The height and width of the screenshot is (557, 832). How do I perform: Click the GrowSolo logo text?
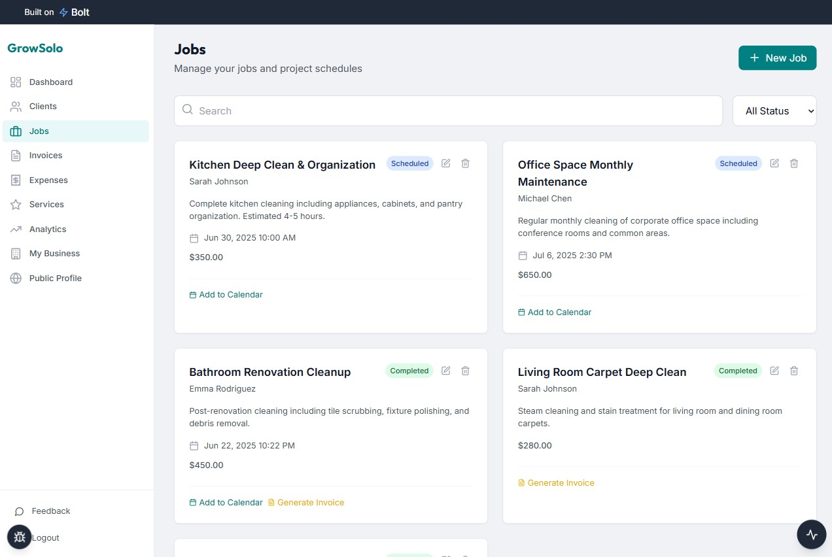(x=35, y=48)
